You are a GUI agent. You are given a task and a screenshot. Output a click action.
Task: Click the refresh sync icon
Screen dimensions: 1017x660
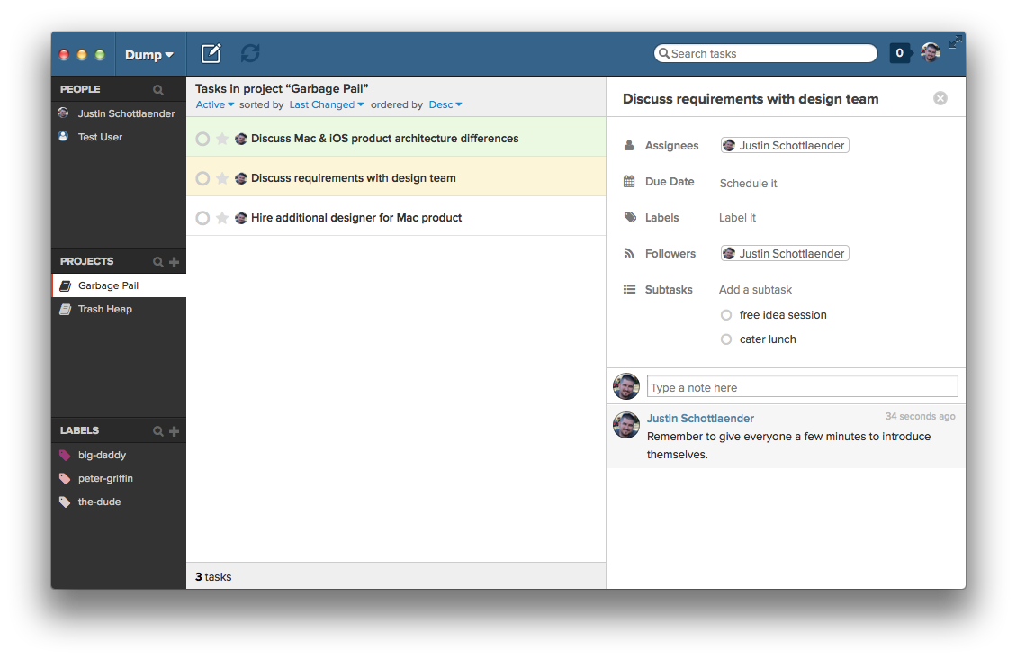[250, 53]
